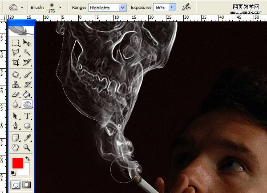Select the Zoom magnifier tool
The width and height of the screenshot is (267, 193).
click(x=27, y=148)
